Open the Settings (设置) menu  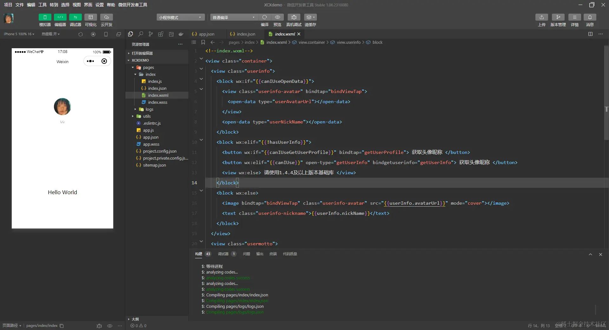pos(100,5)
